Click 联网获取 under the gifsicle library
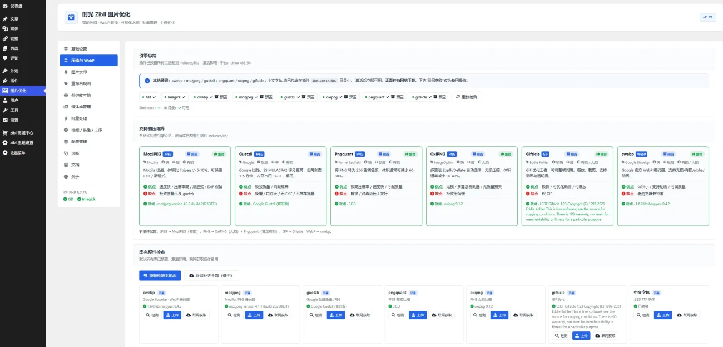The height and width of the screenshot is (347, 723). pyautogui.click(x=606, y=336)
